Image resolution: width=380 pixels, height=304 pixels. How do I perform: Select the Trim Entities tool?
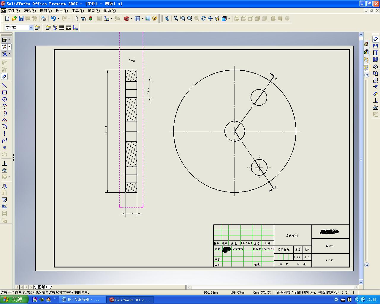[x=4, y=207]
